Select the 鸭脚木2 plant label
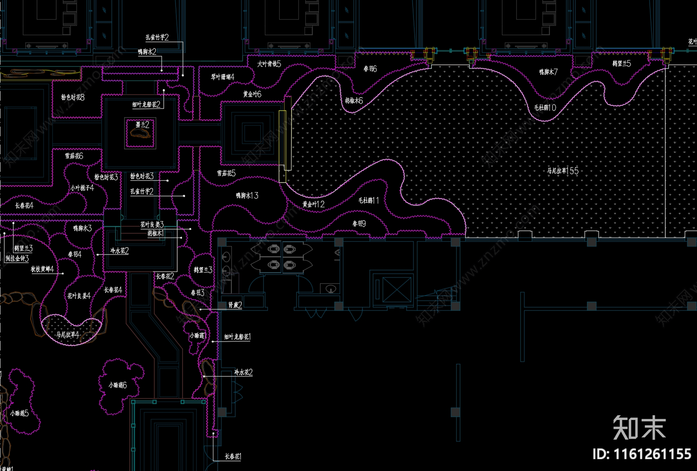 coord(147,52)
